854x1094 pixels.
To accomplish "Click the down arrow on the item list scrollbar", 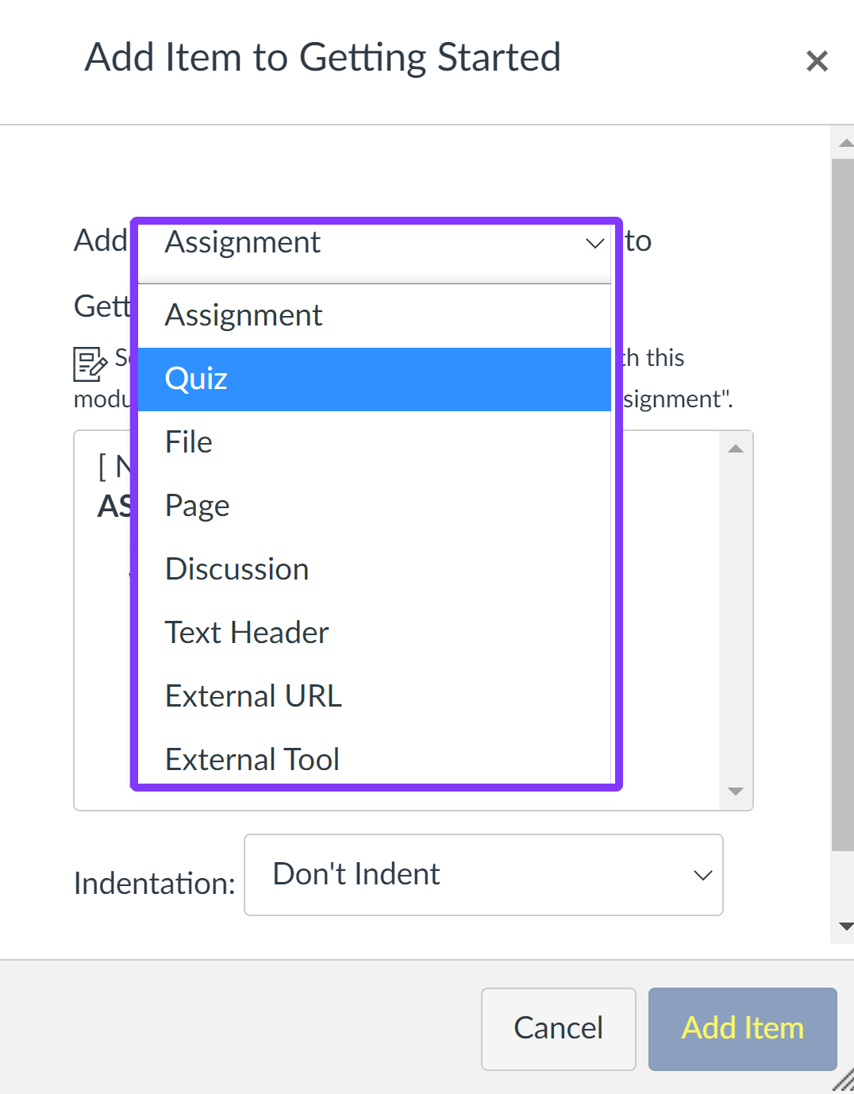I will (x=735, y=792).
